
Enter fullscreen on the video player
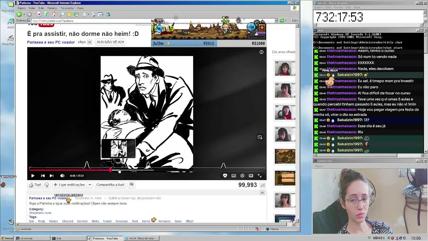pos(259,176)
